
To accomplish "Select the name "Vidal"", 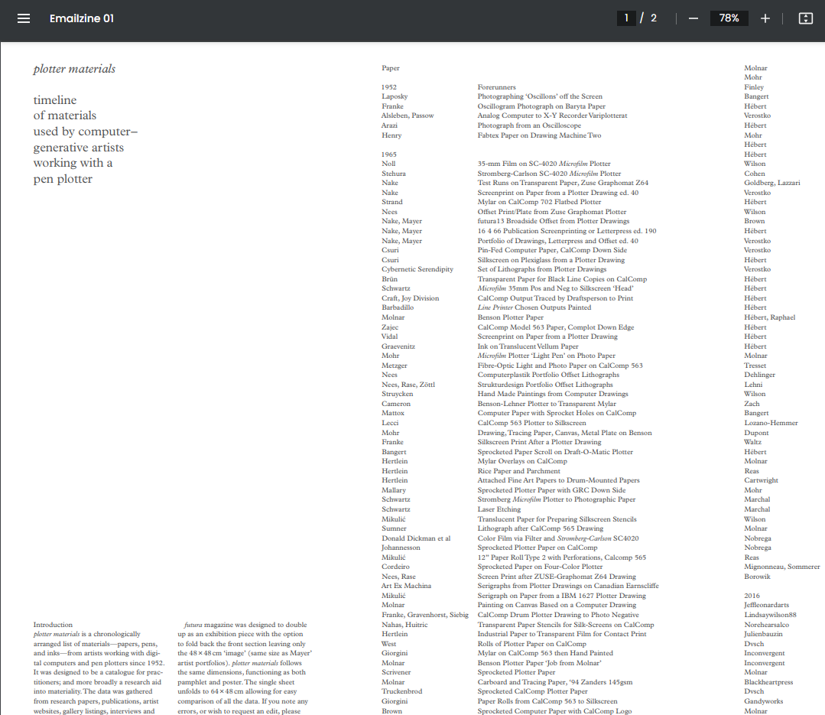I will point(389,336).
